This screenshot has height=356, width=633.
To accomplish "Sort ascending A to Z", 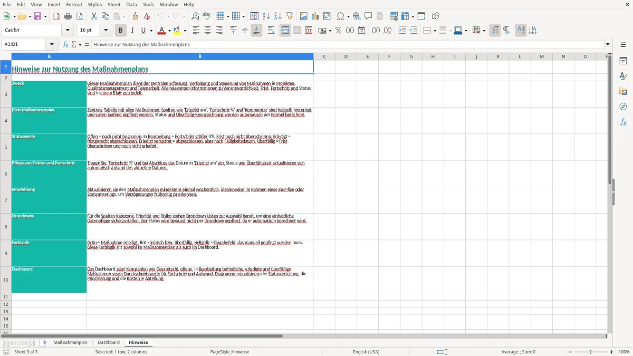I will [x=266, y=16].
